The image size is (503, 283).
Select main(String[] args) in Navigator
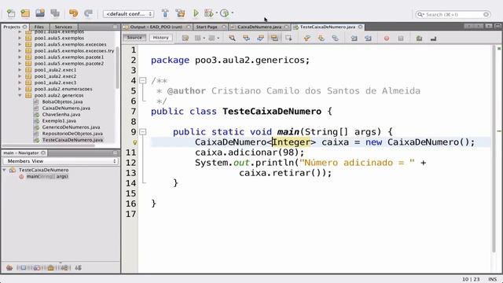[x=47, y=176]
